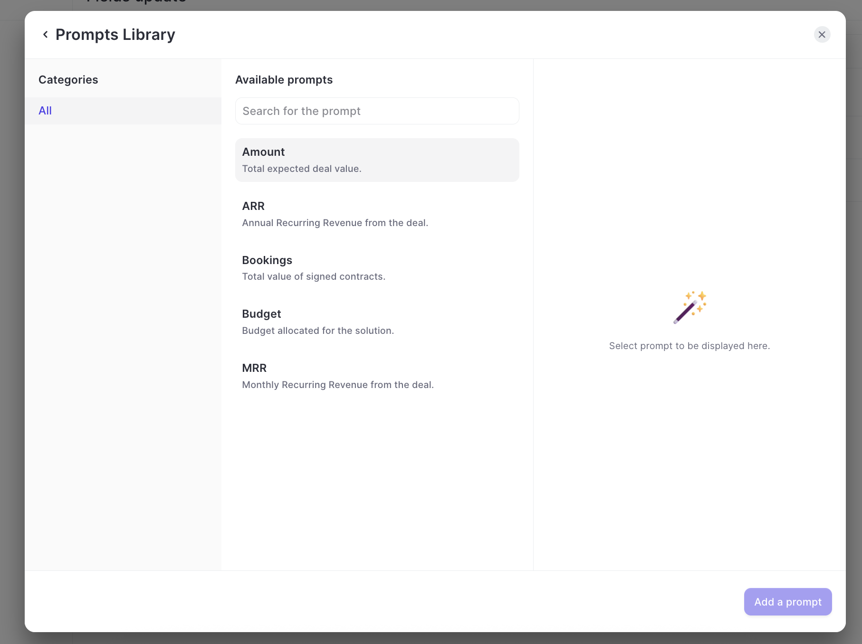This screenshot has width=862, height=644.
Task: Select the MRR prompt
Action: pos(377,376)
